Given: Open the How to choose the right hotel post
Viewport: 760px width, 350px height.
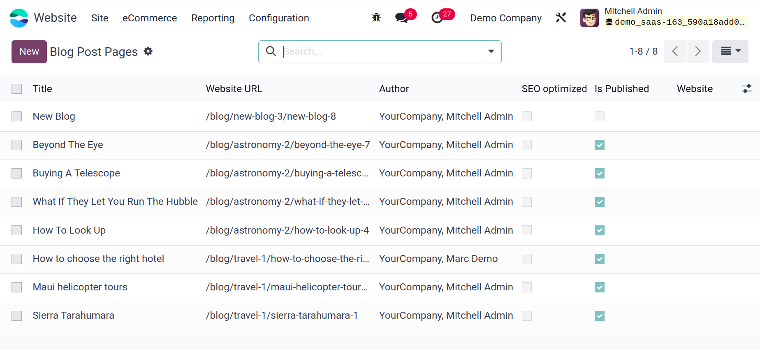Looking at the screenshot, I should pos(98,259).
